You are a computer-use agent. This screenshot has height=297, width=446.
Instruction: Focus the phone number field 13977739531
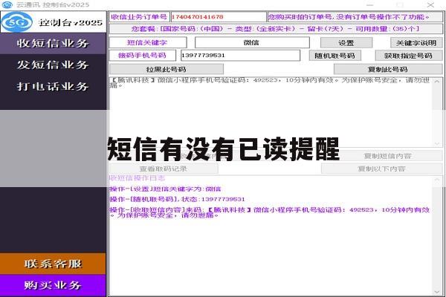coord(240,56)
